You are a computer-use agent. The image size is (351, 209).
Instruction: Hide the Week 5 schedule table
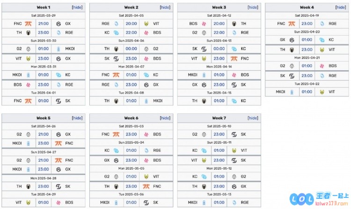[x=77, y=118]
